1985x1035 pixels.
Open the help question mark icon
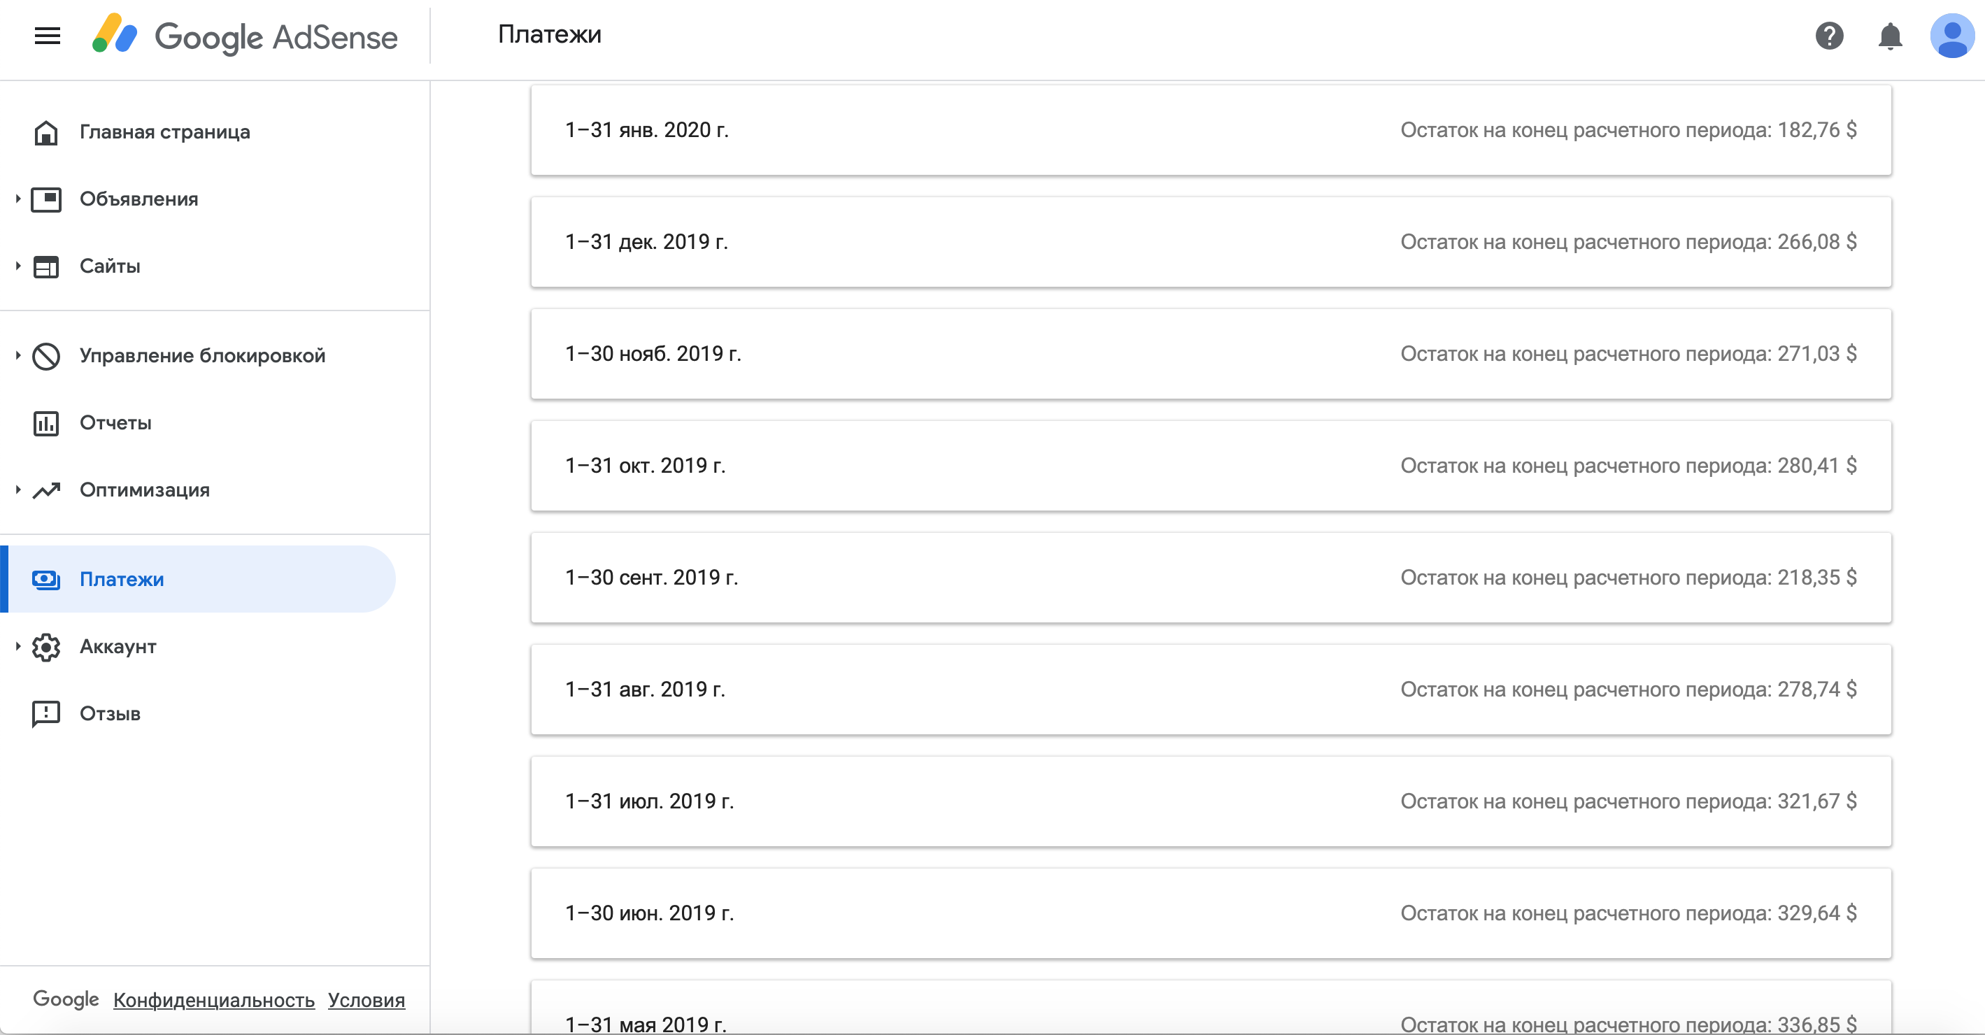coord(1828,36)
